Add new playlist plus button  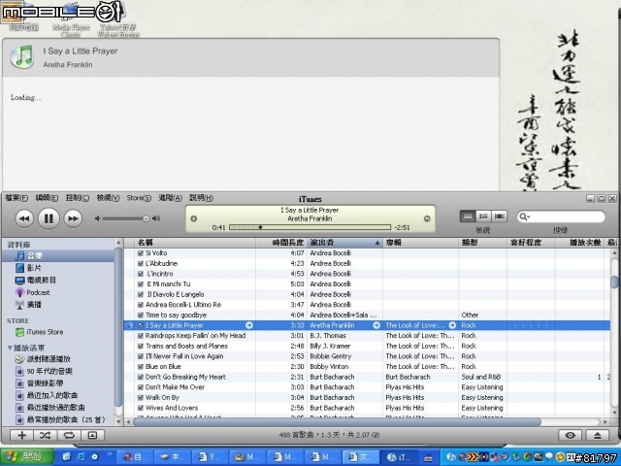pos(21,435)
